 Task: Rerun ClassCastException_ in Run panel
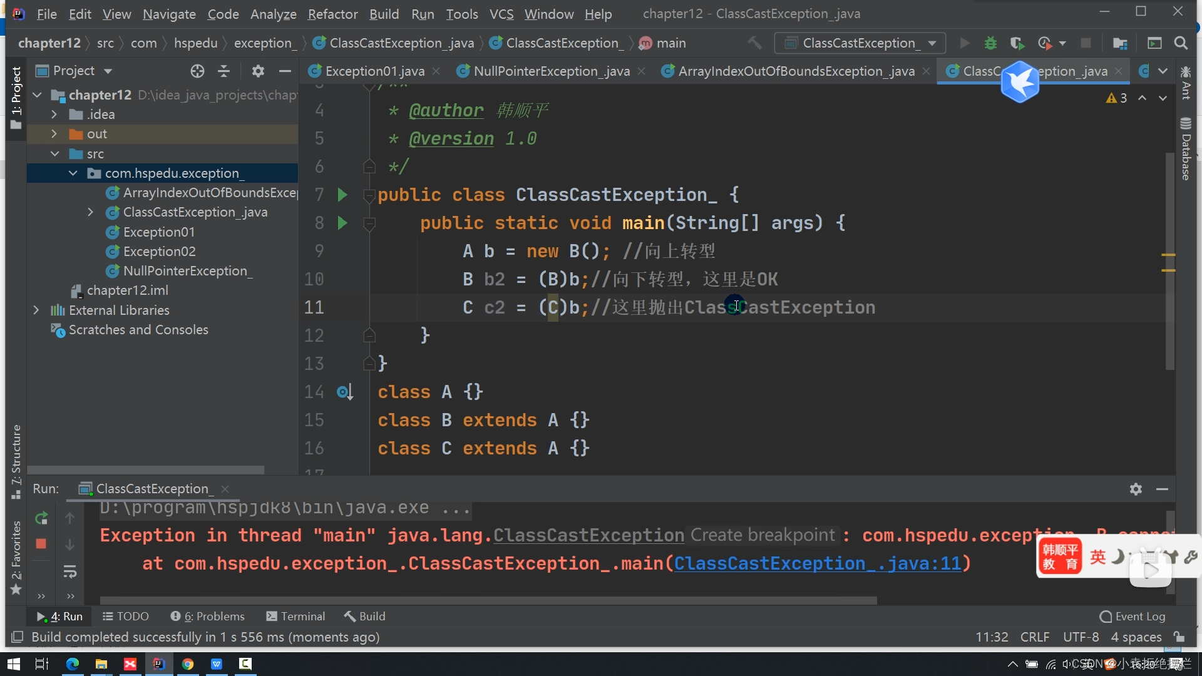point(41,518)
